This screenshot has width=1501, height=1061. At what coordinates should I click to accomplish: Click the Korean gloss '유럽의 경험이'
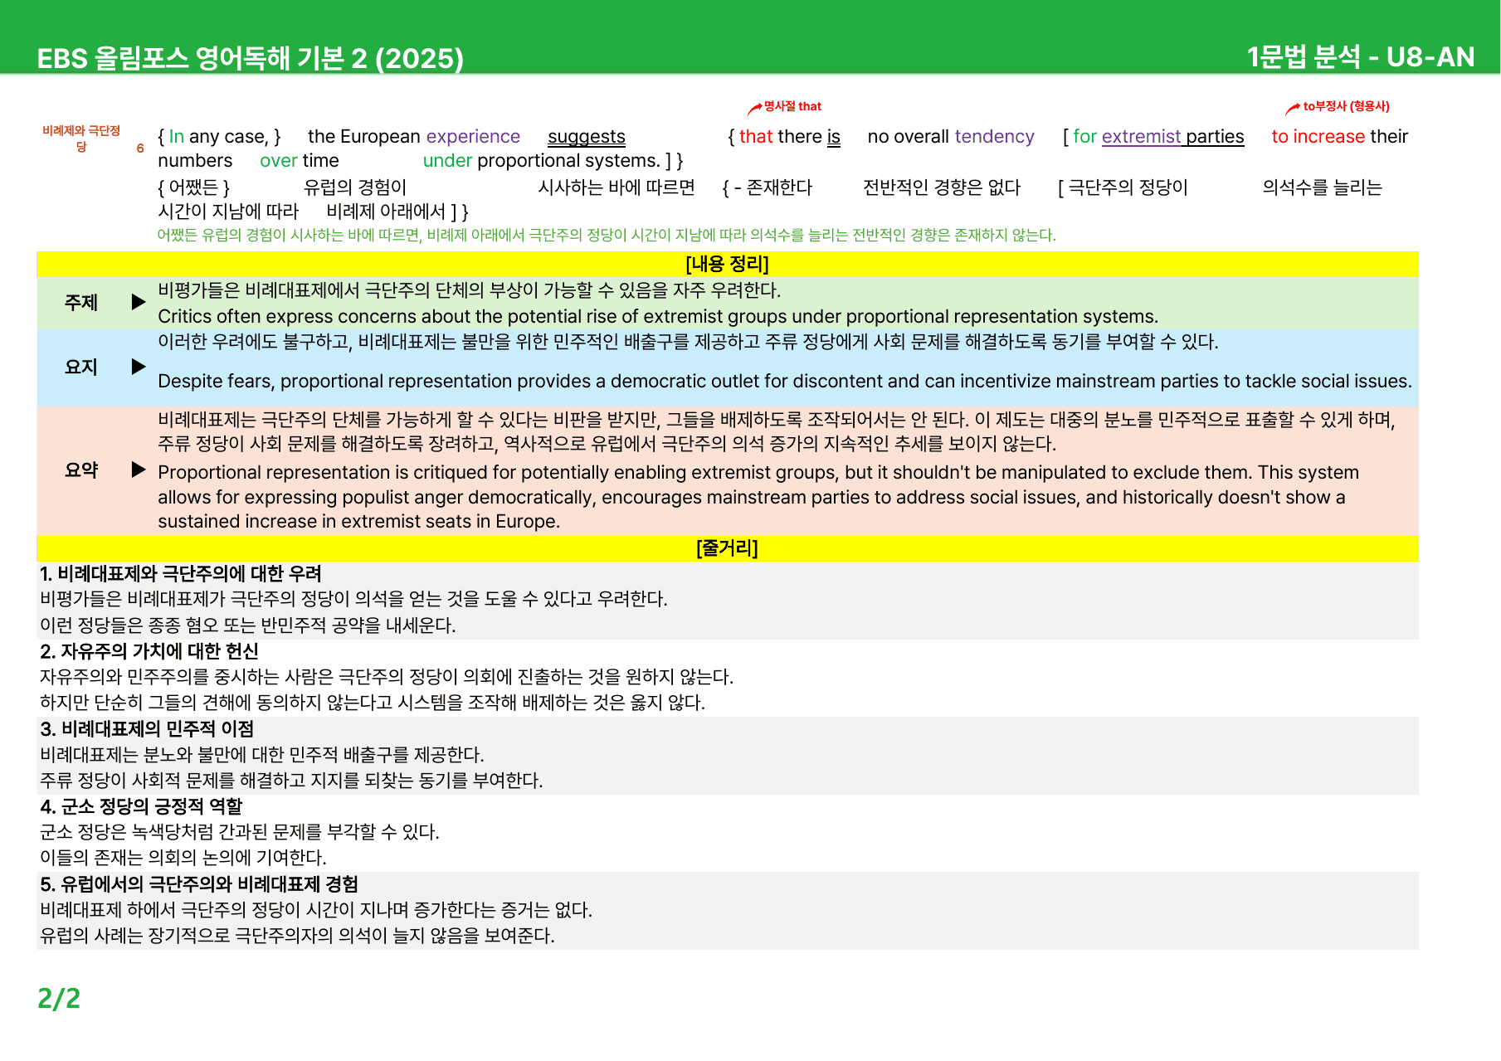point(355,187)
